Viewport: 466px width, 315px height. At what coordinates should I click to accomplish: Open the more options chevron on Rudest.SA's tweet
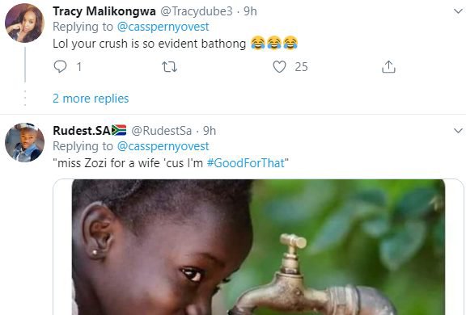tap(458, 131)
